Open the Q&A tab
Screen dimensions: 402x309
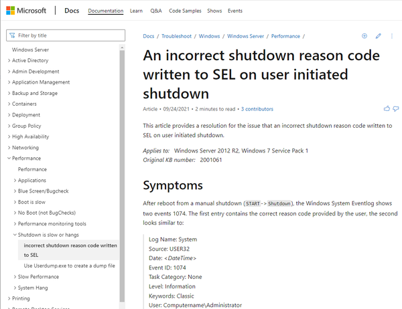(156, 11)
